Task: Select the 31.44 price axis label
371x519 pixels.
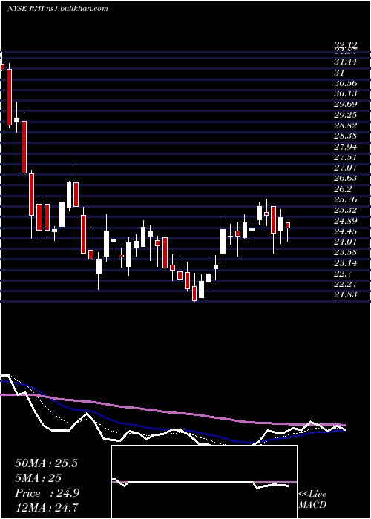Action: [346, 62]
